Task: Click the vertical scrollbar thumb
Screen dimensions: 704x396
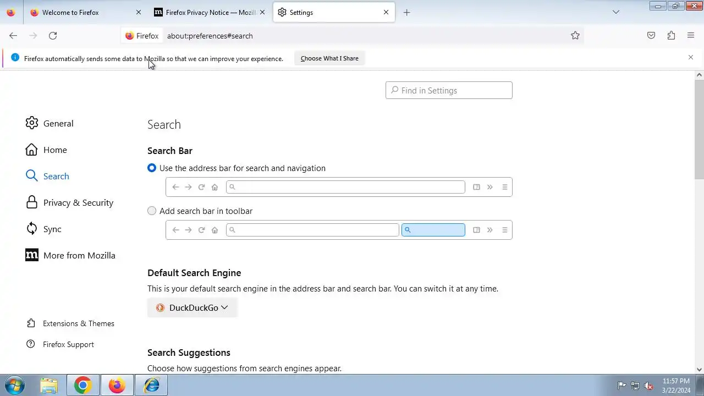Action: coord(700,129)
